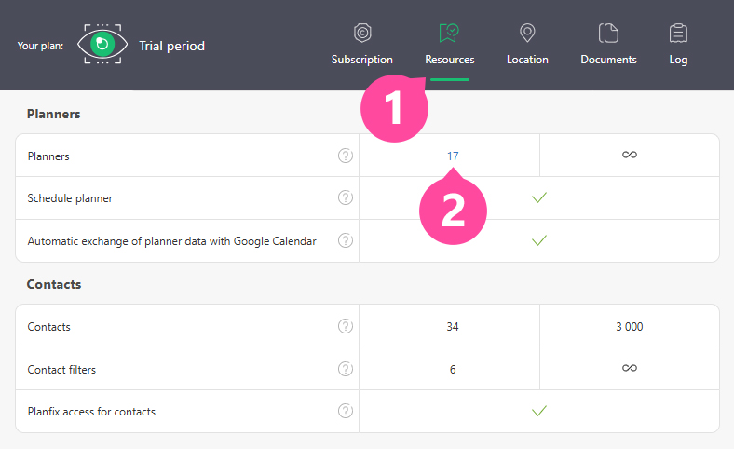The height and width of the screenshot is (449, 734).
Task: Click the Trial period eye icon
Action: coord(102,44)
